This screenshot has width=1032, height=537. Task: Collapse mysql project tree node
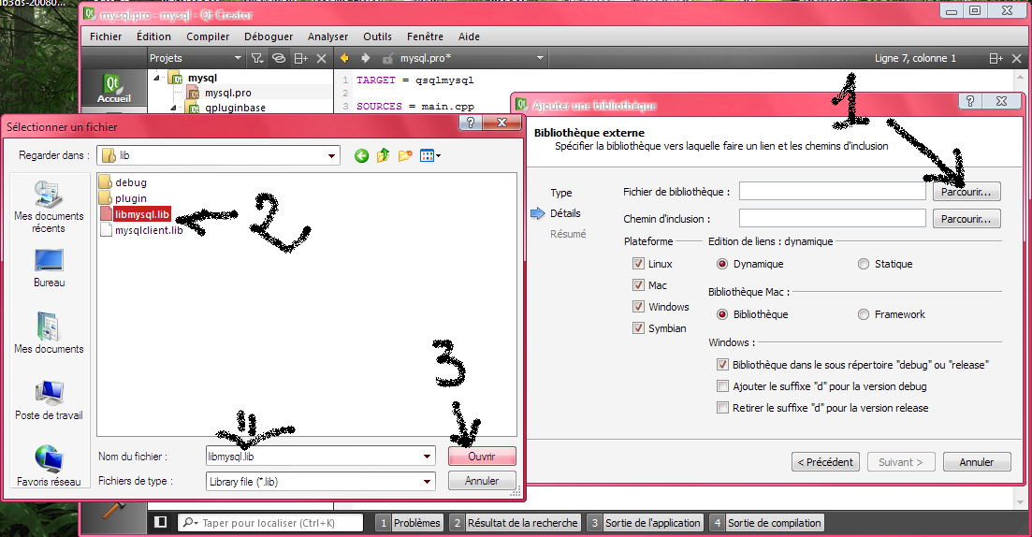pyautogui.click(x=156, y=78)
